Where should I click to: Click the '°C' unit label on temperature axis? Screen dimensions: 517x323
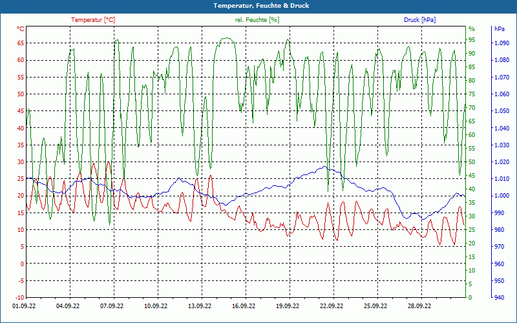click(21, 29)
